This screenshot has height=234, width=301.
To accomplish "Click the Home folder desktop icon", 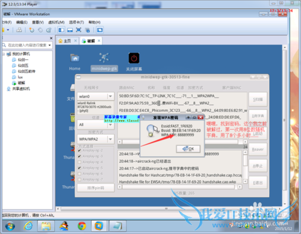I will 75,62.
